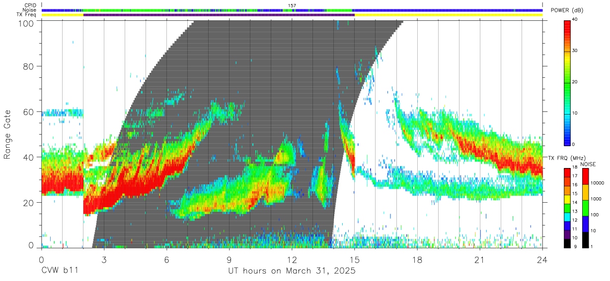The height and width of the screenshot is (281, 610).
Task: Click the y-axis tick label "60"
Action: [x=29, y=112]
